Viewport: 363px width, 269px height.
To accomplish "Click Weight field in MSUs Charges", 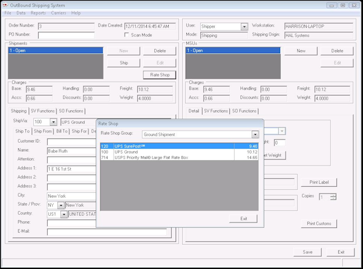I will 332,99.
